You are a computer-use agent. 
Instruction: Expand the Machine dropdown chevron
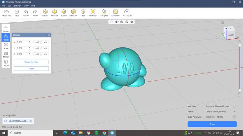coord(234,106)
